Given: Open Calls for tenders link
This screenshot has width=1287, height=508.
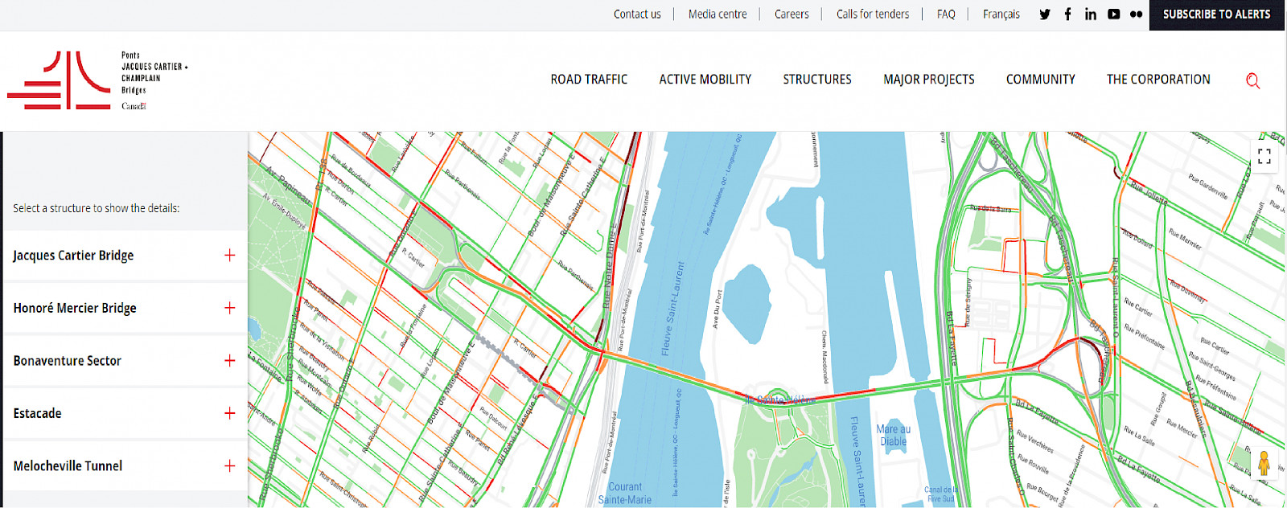Looking at the screenshot, I should click(873, 14).
